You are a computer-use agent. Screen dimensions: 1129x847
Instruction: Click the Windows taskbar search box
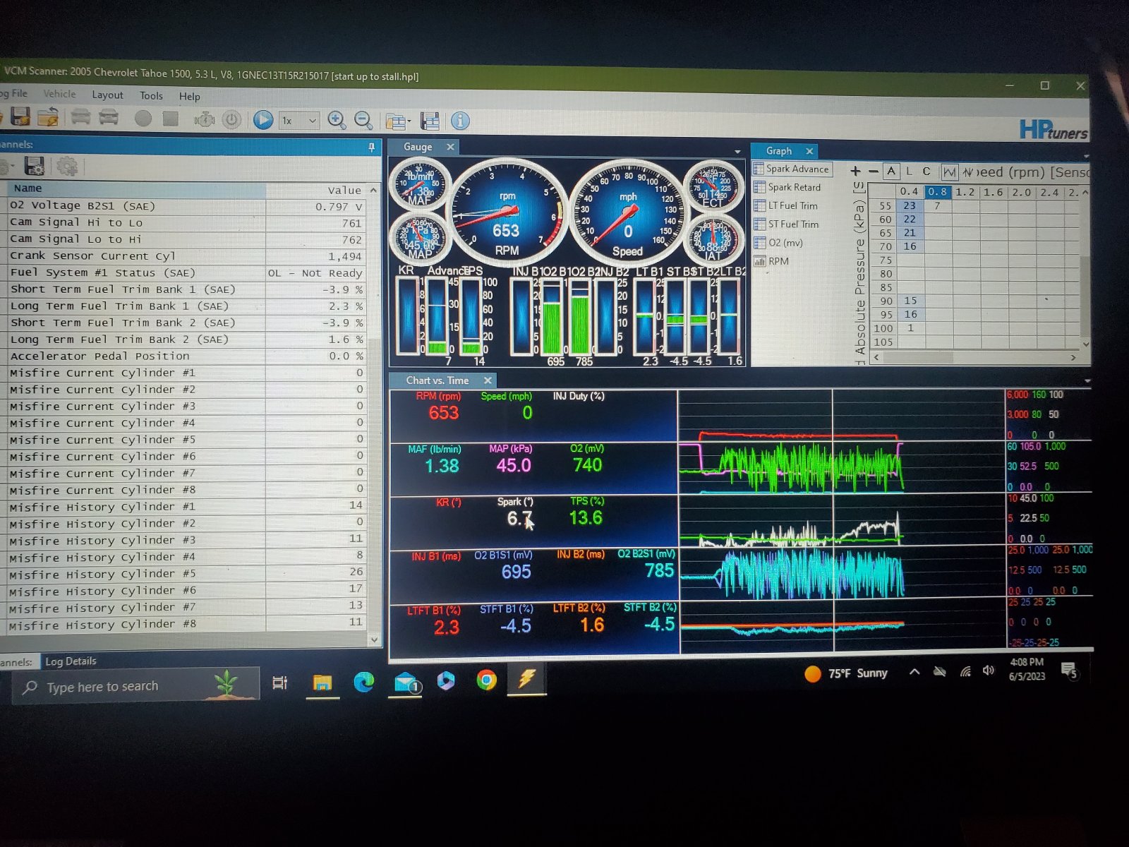135,686
